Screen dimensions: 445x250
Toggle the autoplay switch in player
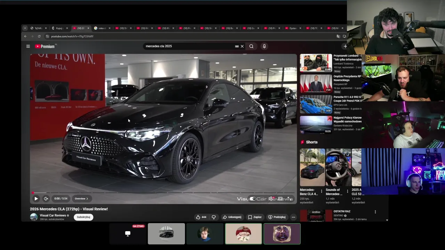click(253, 199)
